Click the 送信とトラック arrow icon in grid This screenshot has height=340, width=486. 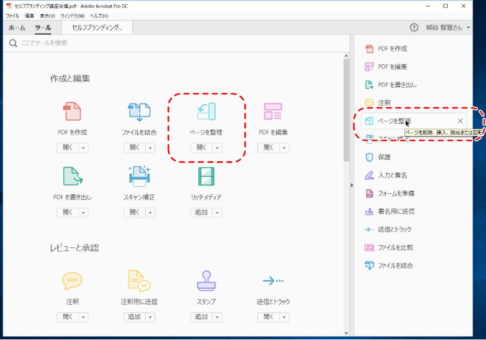coord(273,280)
